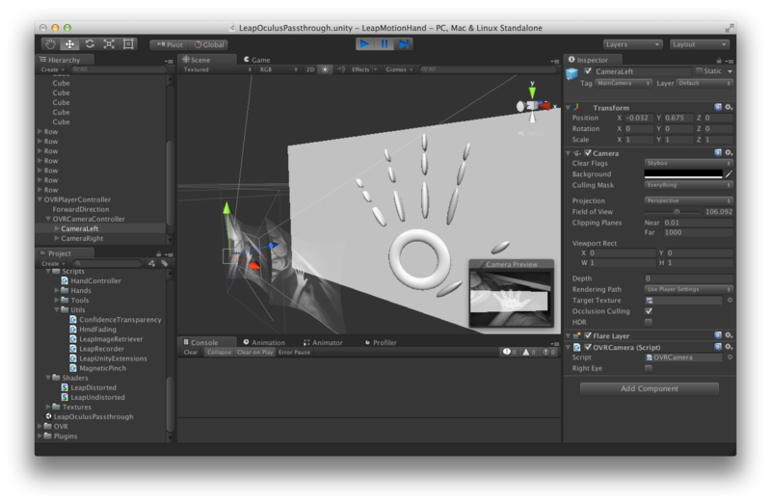This screenshot has width=771, height=504.
Task: Collapse the OVRPlayerController hierarchy item
Action: pos(40,199)
